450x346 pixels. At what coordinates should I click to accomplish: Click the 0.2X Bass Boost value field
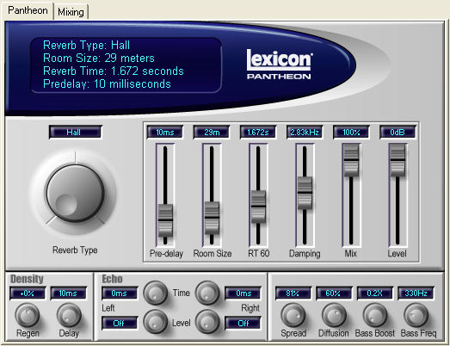(x=375, y=293)
